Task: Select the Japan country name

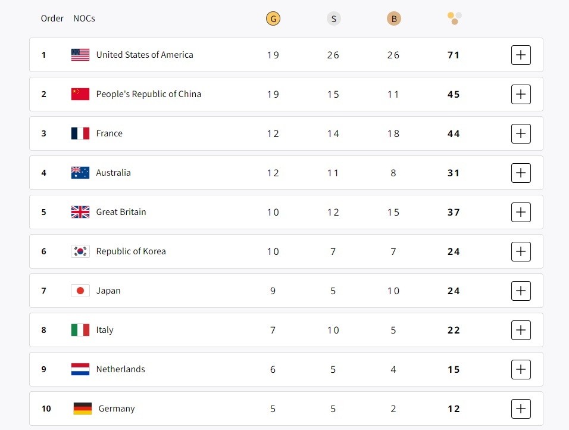Action: [109, 291]
